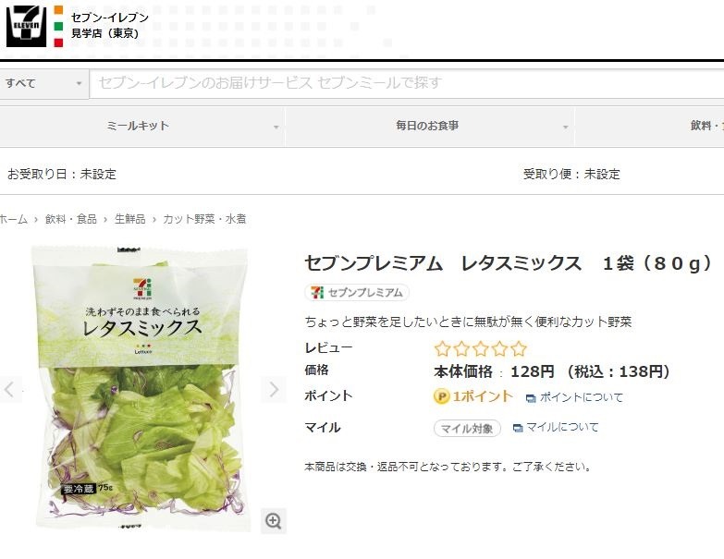Viewport: 724px width, 559px height.
Task: Click the icon beside マイルについて
Action: (518, 428)
